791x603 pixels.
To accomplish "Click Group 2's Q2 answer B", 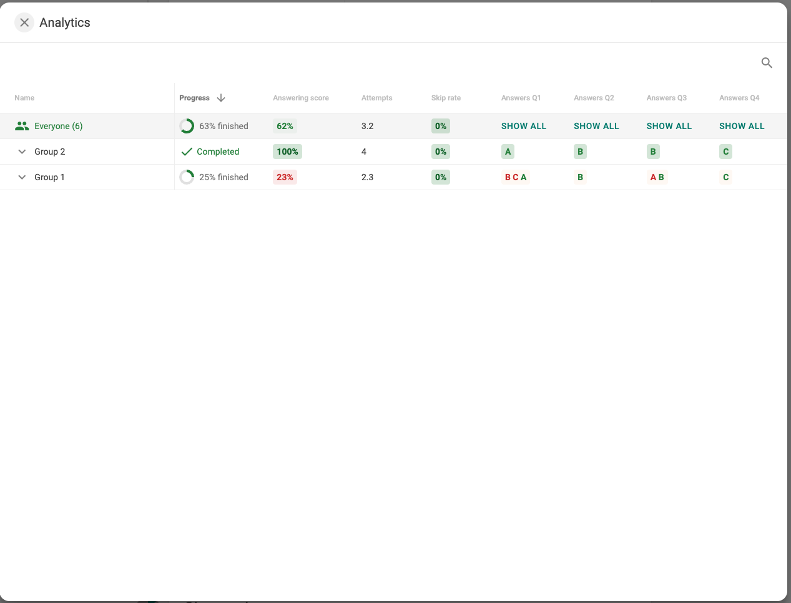I will coord(581,152).
